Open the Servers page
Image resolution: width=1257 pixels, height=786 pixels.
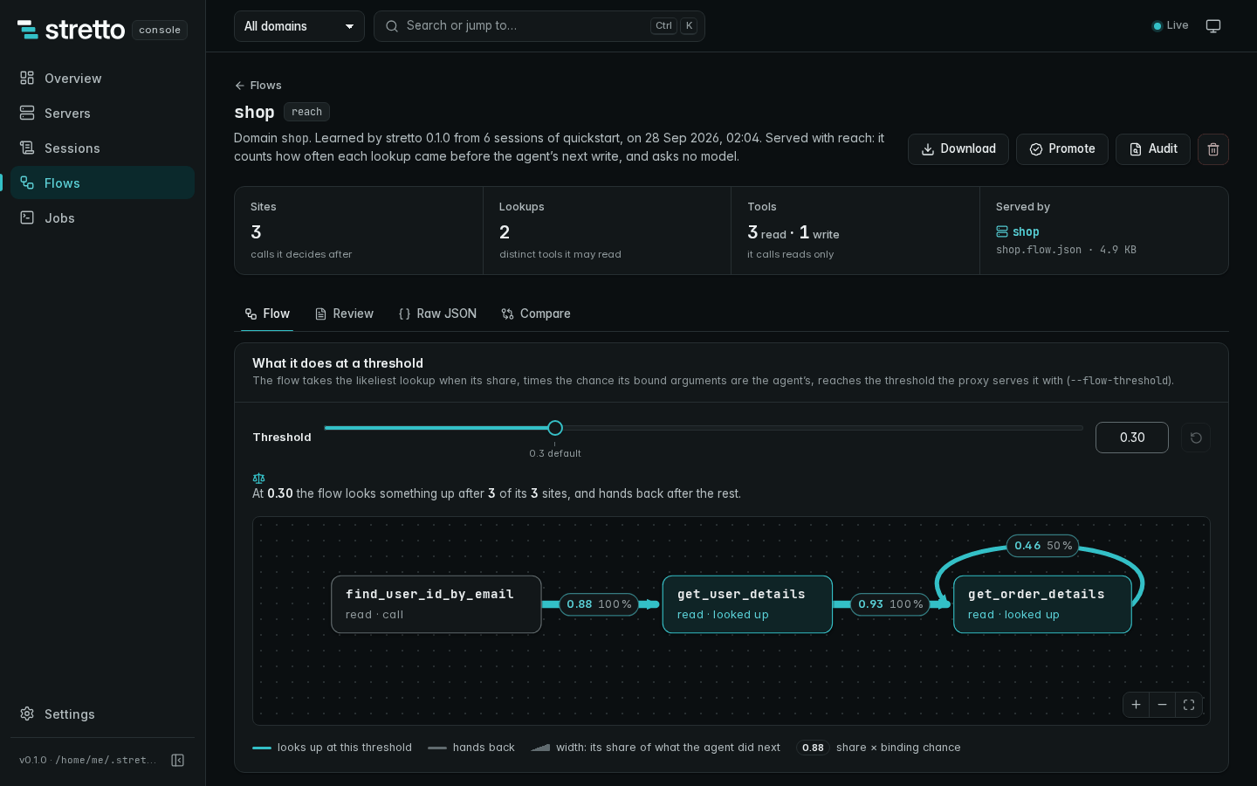click(102, 114)
